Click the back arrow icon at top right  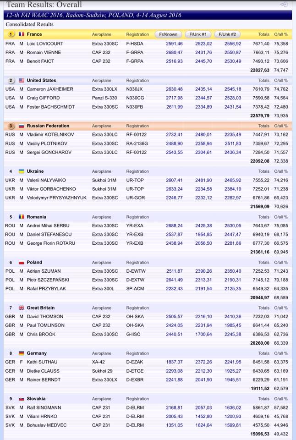click(x=284, y=5)
